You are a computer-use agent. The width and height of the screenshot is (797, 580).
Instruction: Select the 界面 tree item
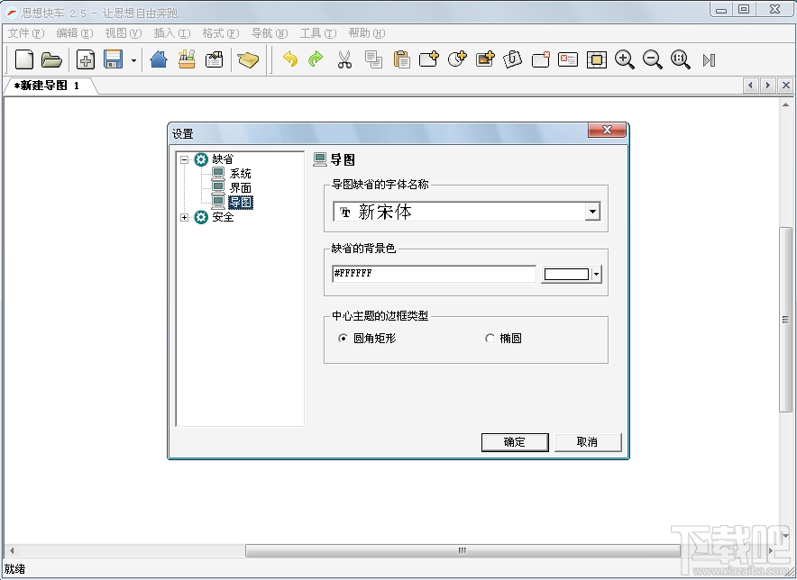pos(240,188)
